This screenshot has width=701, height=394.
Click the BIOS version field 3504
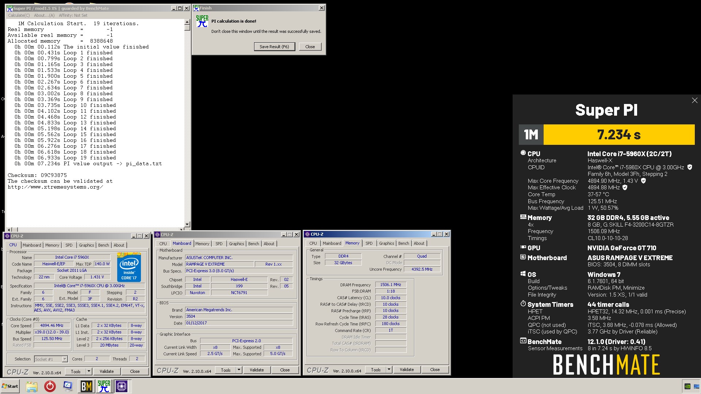coord(239,316)
